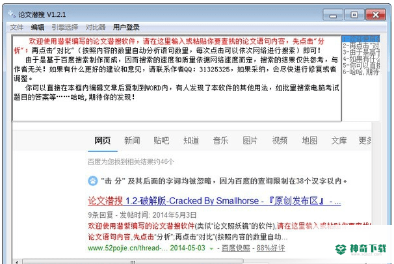Click the www.52pojie.cn/thread result URL
Viewport: 394px width, 264px height.
point(127,248)
